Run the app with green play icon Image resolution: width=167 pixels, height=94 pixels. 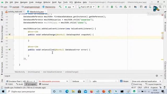(x=99, y=7)
